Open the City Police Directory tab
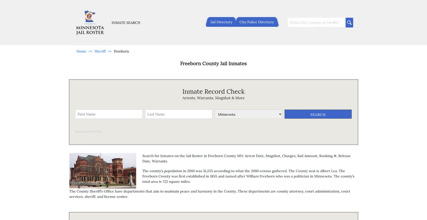 [257, 22]
